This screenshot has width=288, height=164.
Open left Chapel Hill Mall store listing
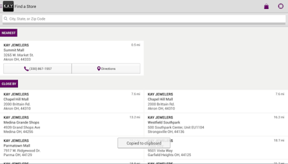point(72,101)
